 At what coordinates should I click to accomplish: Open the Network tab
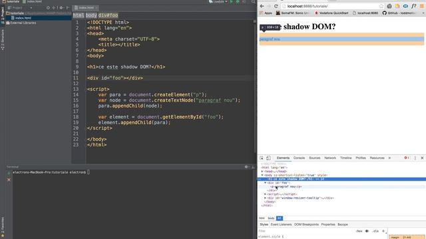point(330,158)
